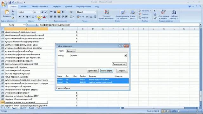Decrease the indent
This screenshot has height=114, width=203.
click(63, 16)
